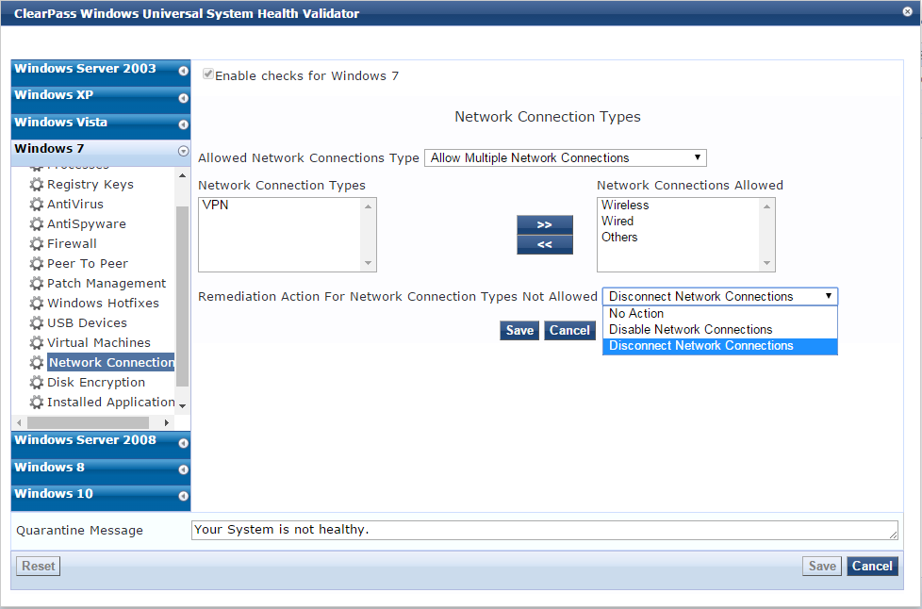The image size is (922, 609).
Task: Open Patch Management settings
Action: tap(107, 284)
